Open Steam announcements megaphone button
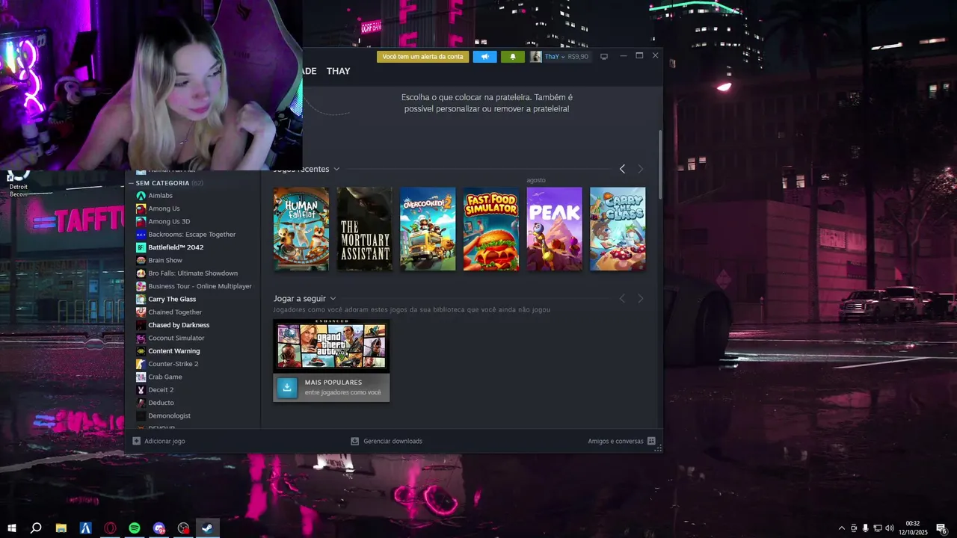 coord(484,57)
